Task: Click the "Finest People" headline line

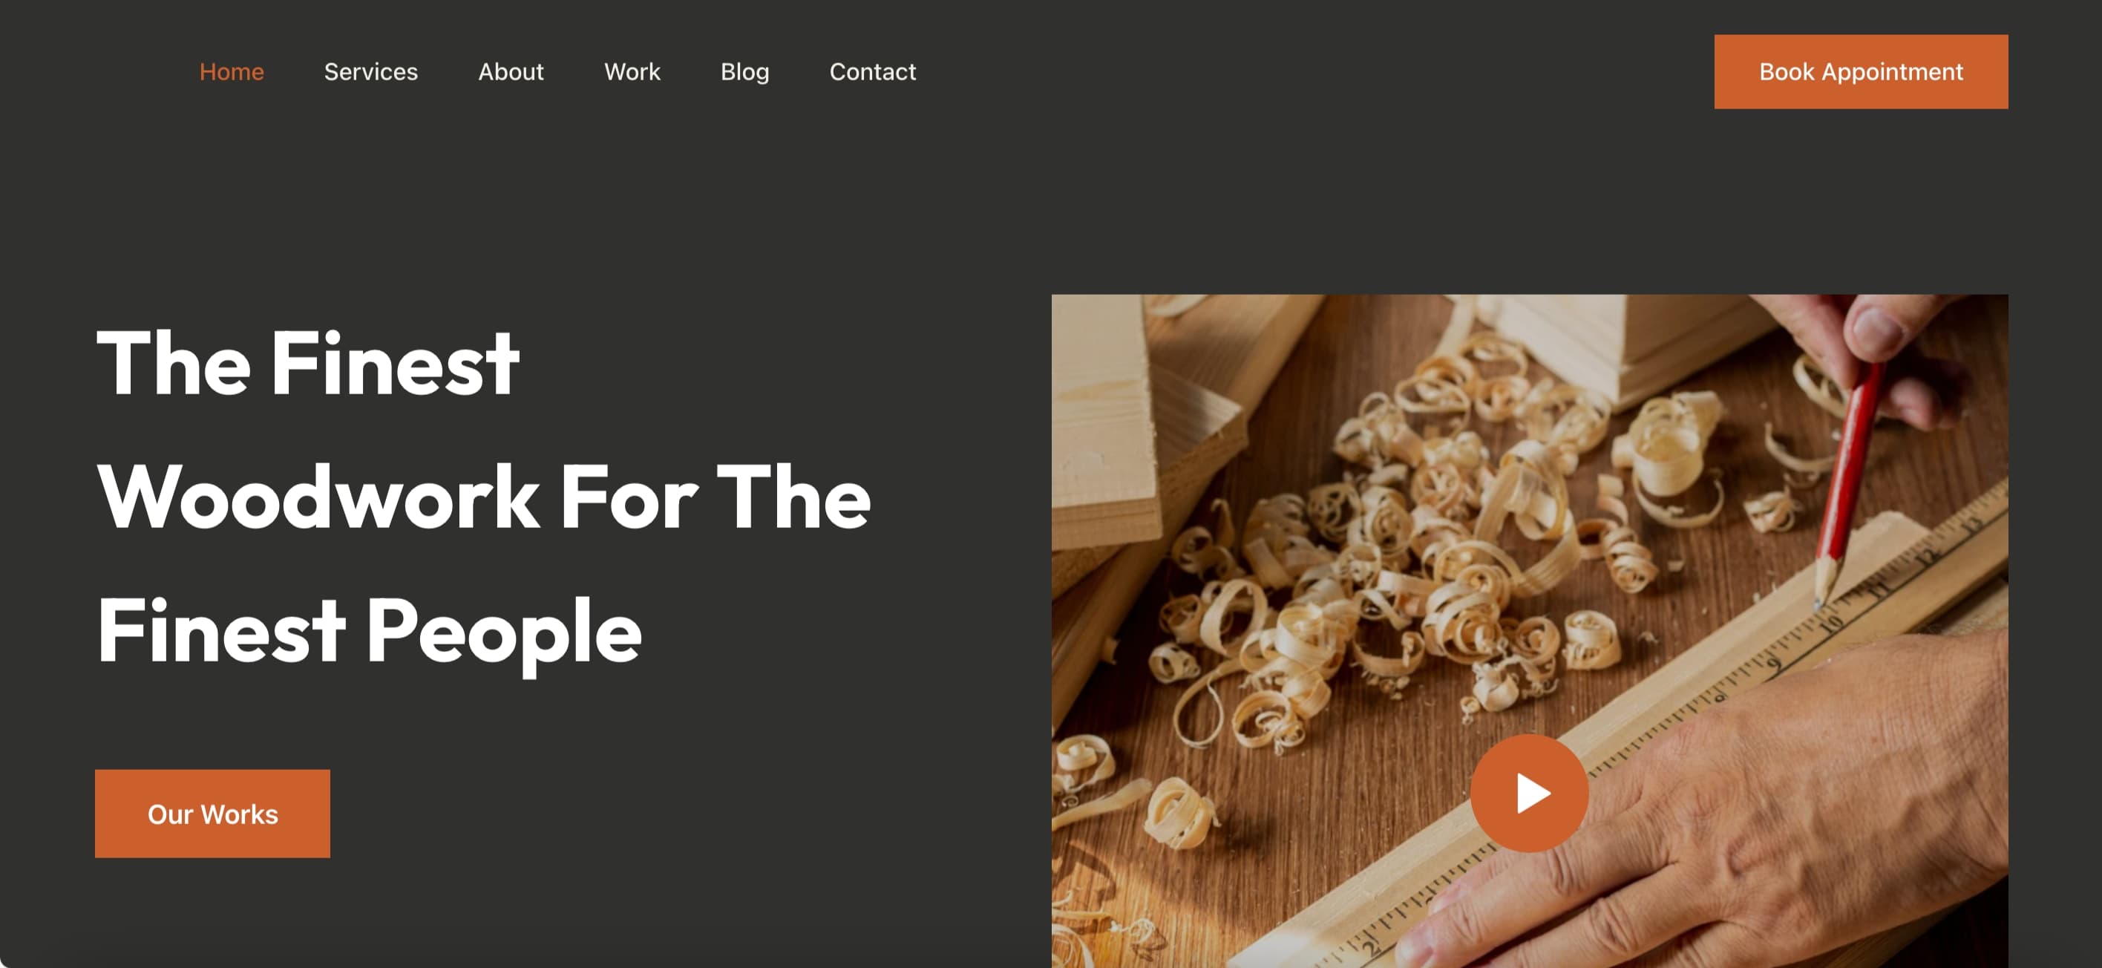Action: (369, 632)
